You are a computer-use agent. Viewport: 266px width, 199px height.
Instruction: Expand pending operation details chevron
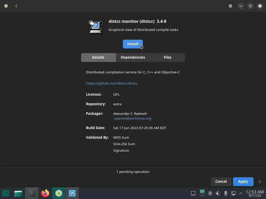(260, 182)
